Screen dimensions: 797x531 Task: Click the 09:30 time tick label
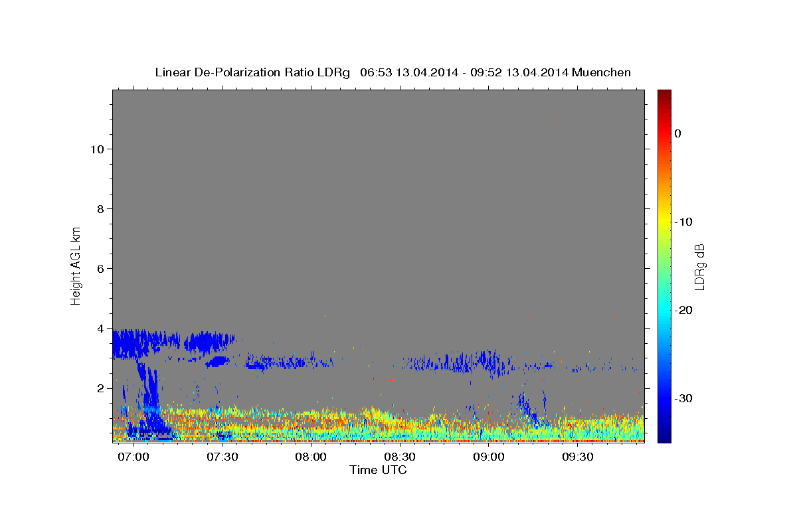click(x=578, y=457)
